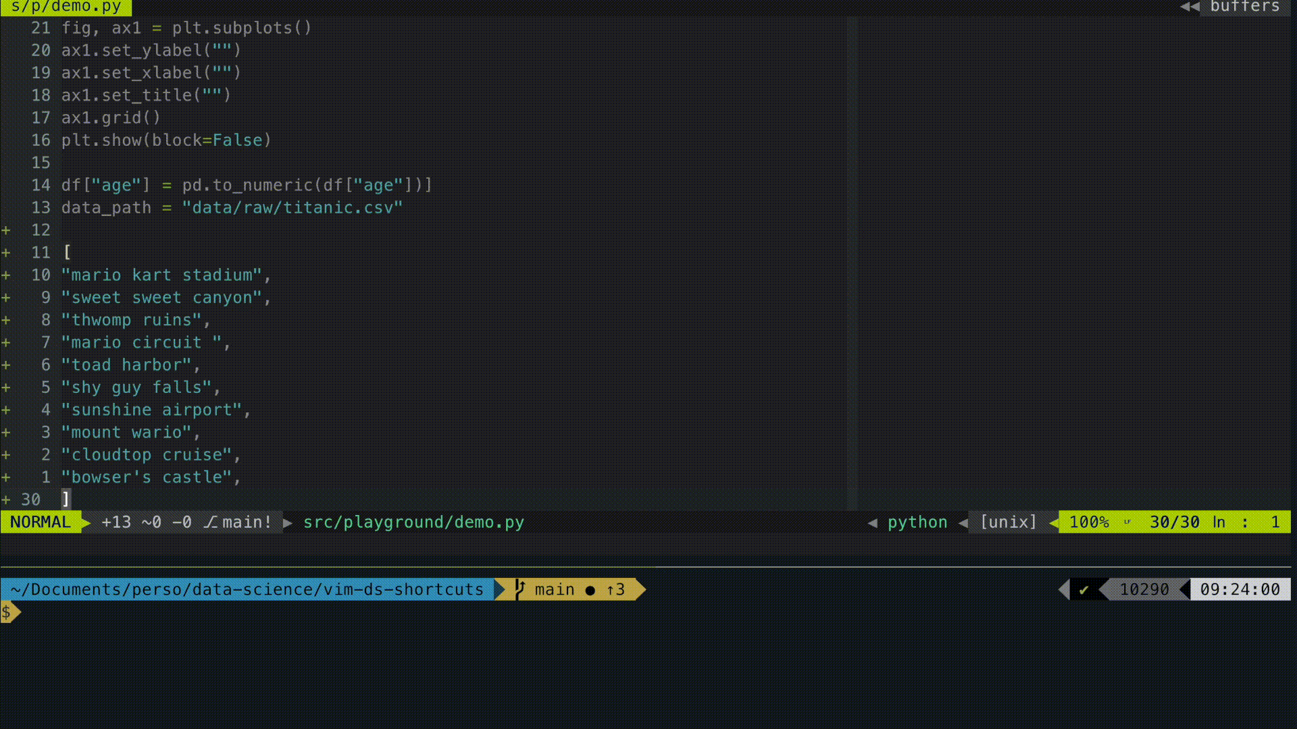Place cursor on "toad harbor" line
Screen dimensions: 1297x729
tap(130, 365)
